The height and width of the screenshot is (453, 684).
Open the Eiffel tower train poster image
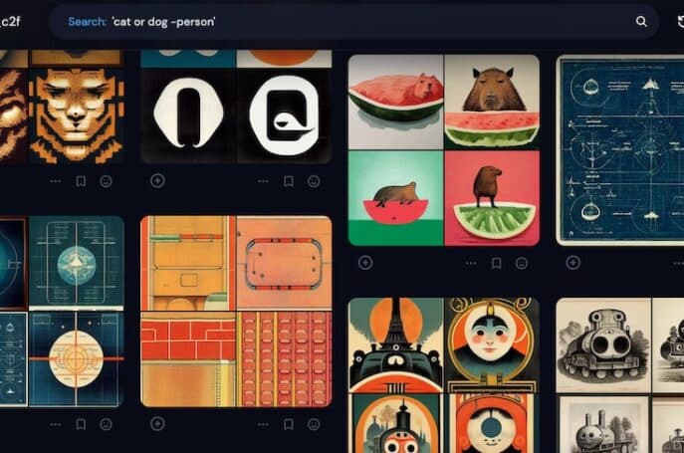coord(395,345)
